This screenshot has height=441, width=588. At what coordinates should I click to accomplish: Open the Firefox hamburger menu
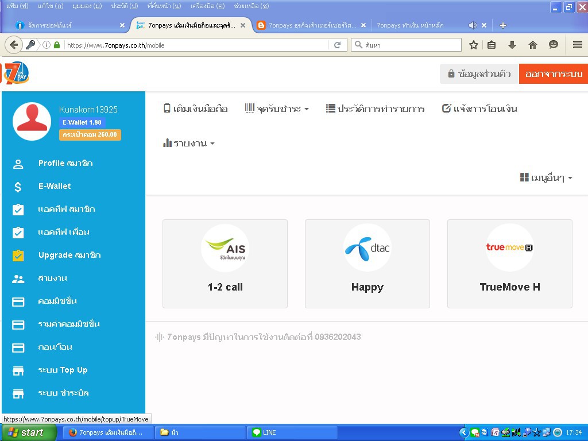coord(578,45)
